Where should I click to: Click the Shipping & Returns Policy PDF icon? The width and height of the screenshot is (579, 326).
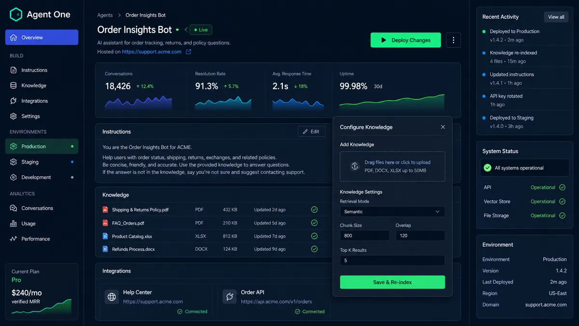pos(105,210)
